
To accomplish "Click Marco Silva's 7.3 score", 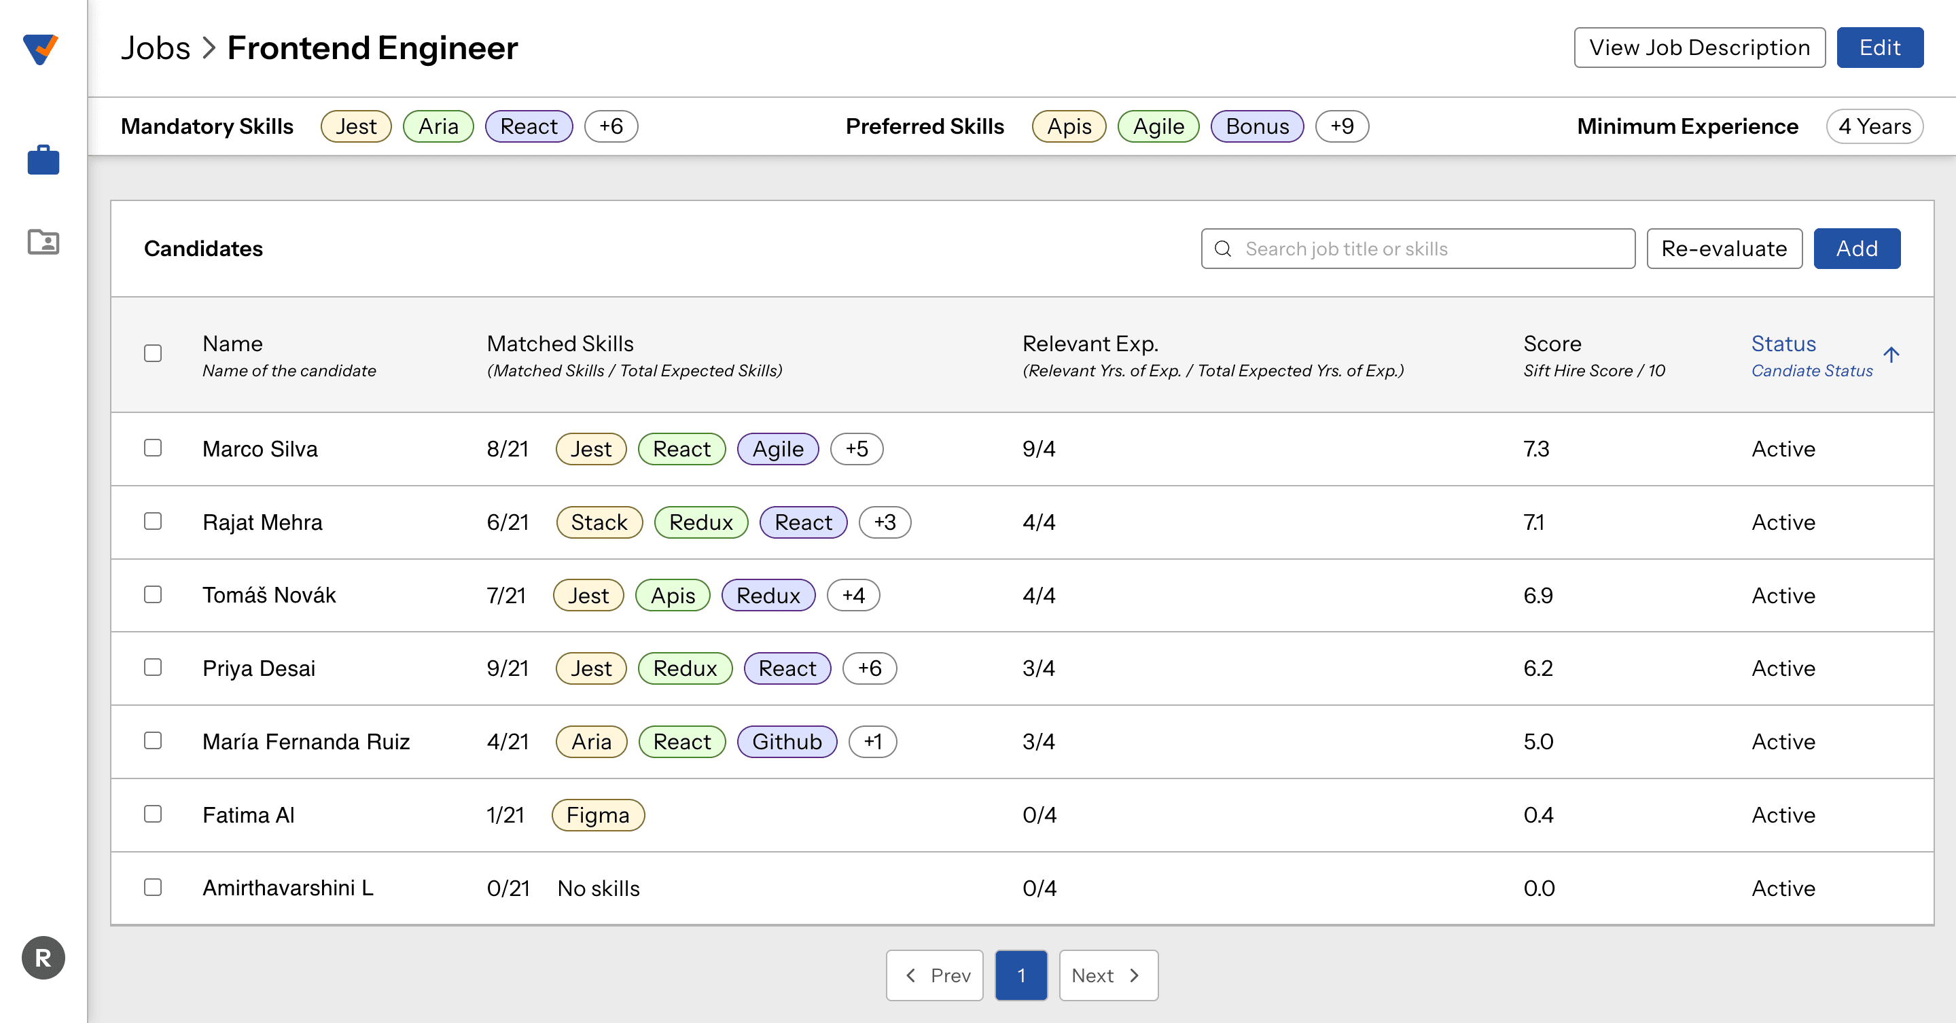I will (x=1536, y=448).
